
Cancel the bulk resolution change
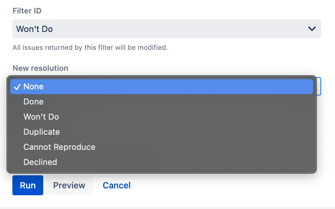(117, 185)
